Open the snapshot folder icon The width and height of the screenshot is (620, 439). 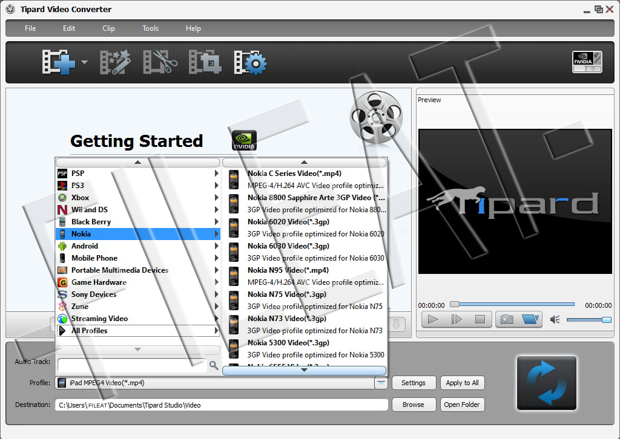[530, 319]
